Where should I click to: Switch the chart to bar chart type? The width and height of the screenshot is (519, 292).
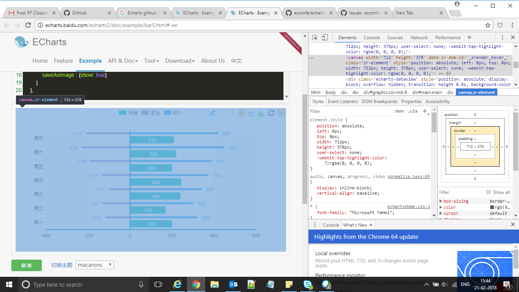coord(261,113)
